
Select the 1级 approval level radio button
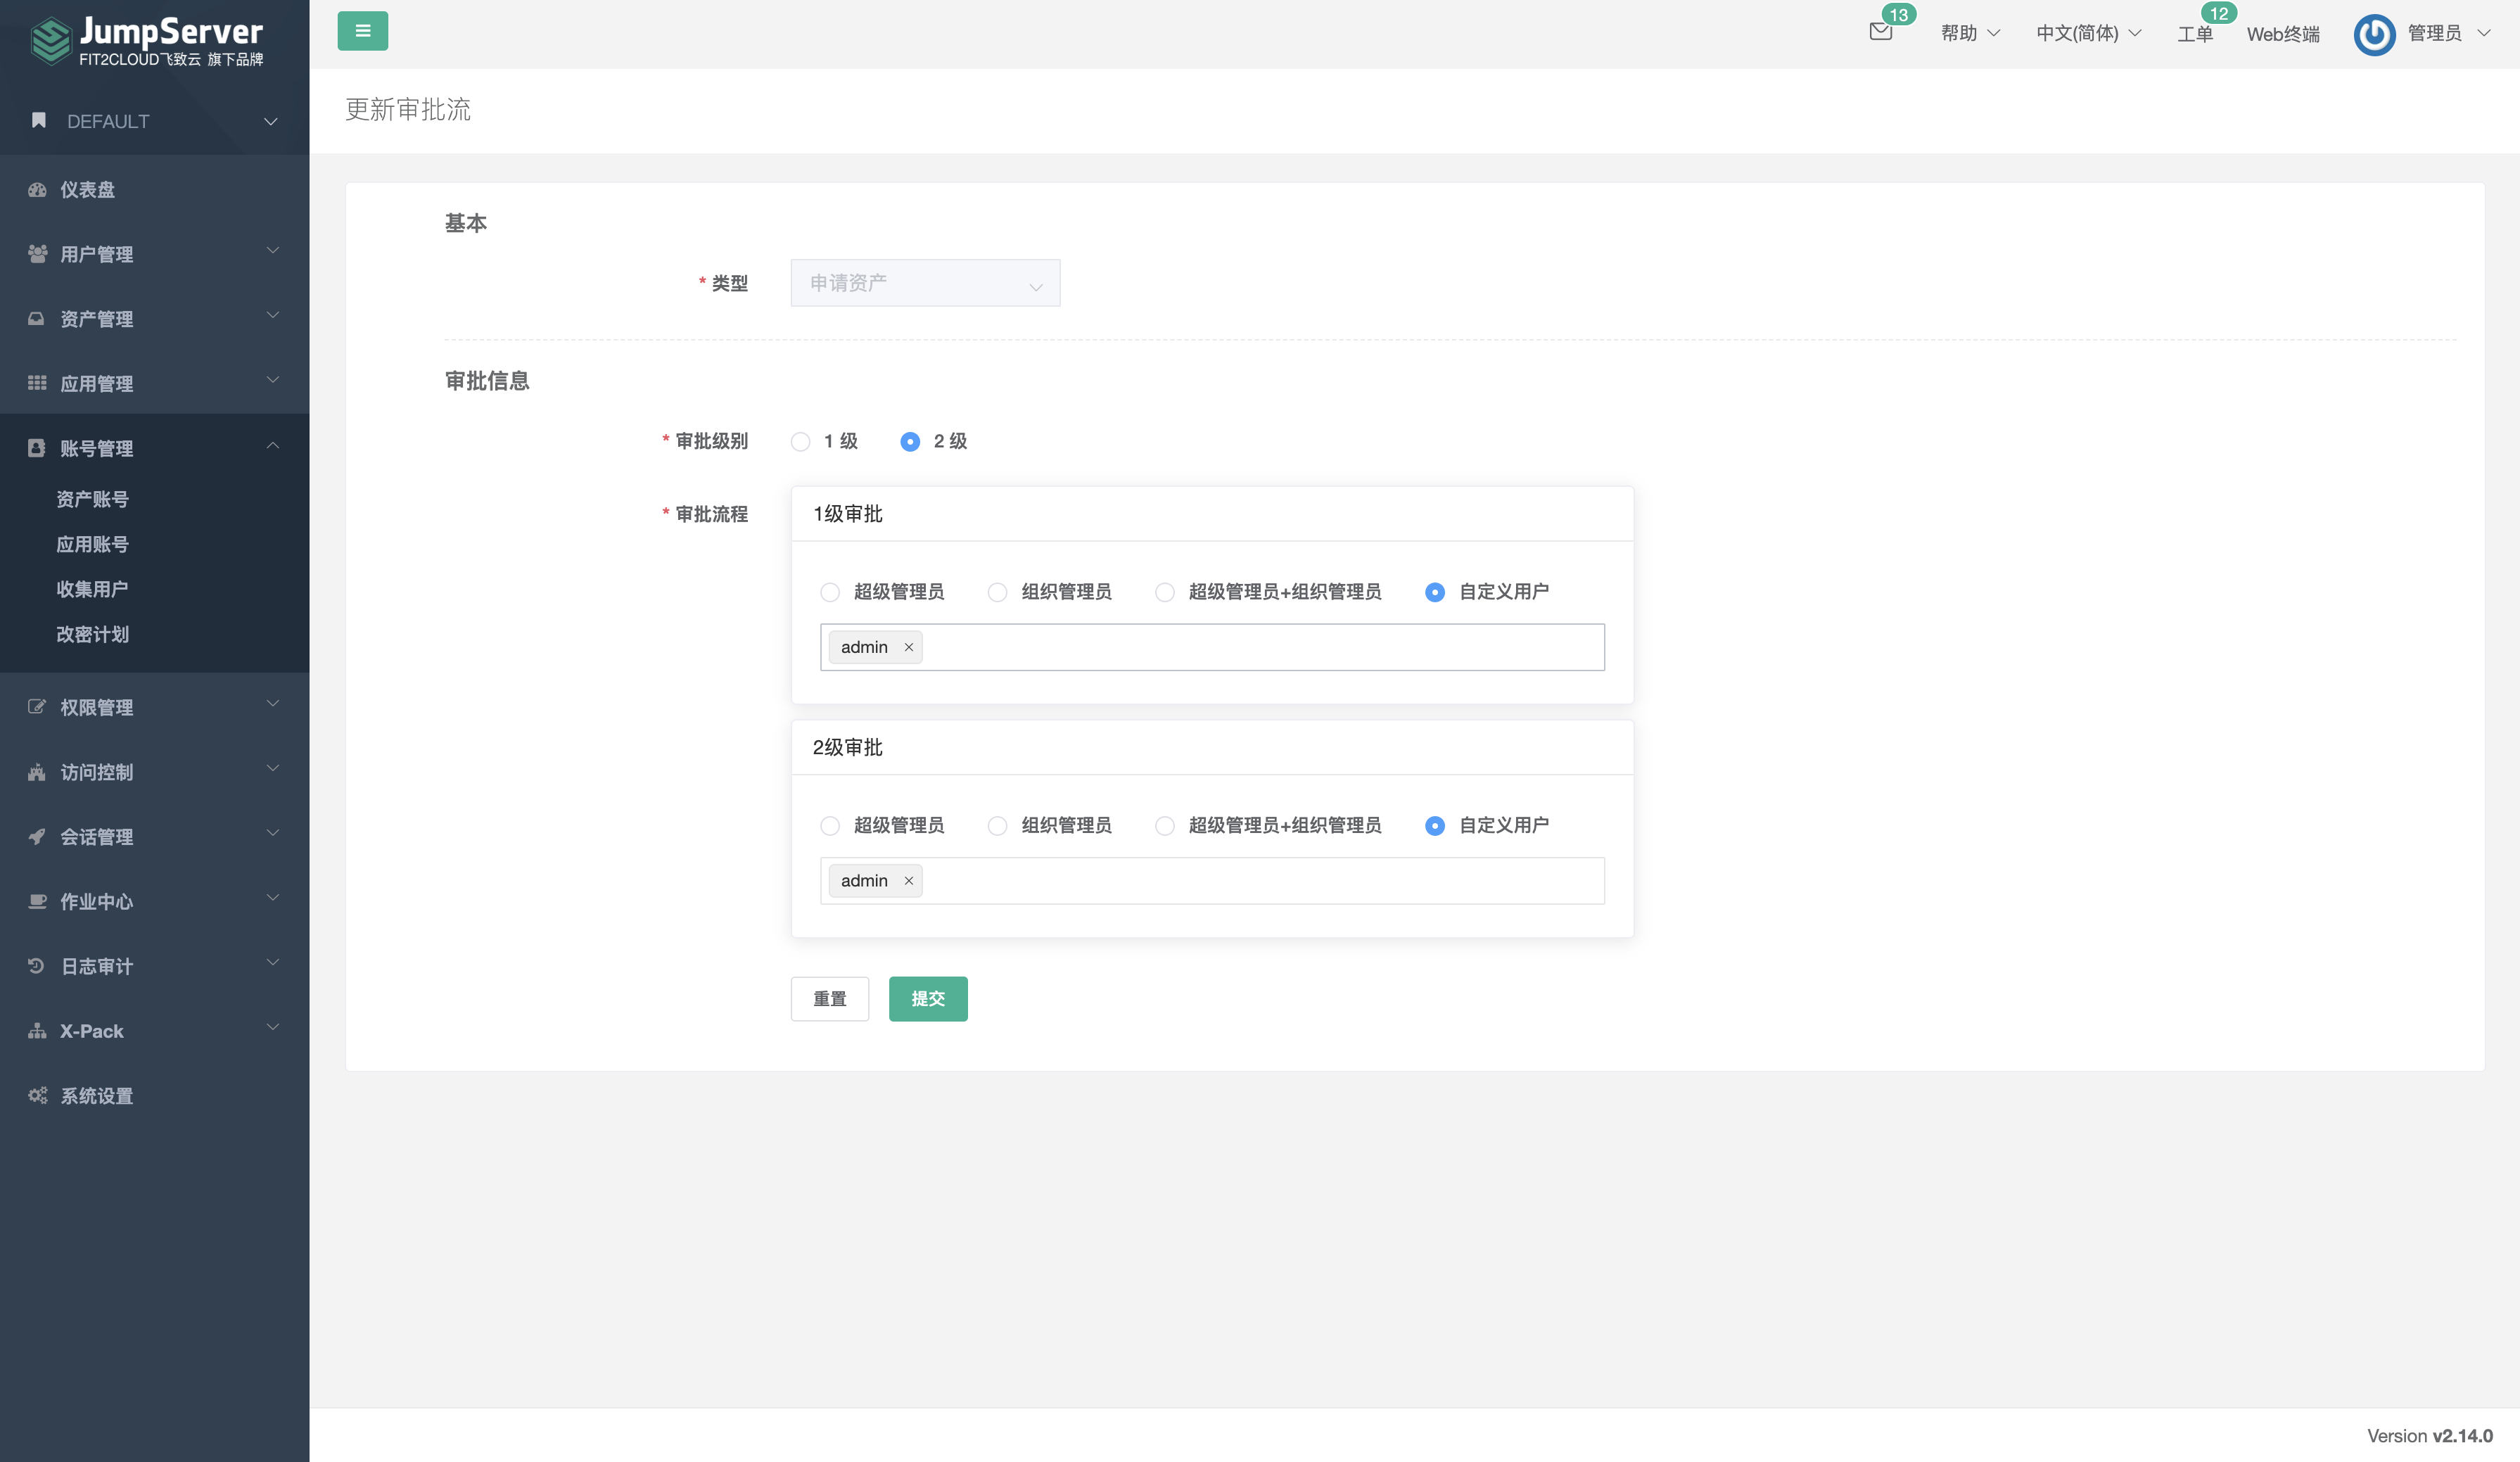[x=802, y=440]
